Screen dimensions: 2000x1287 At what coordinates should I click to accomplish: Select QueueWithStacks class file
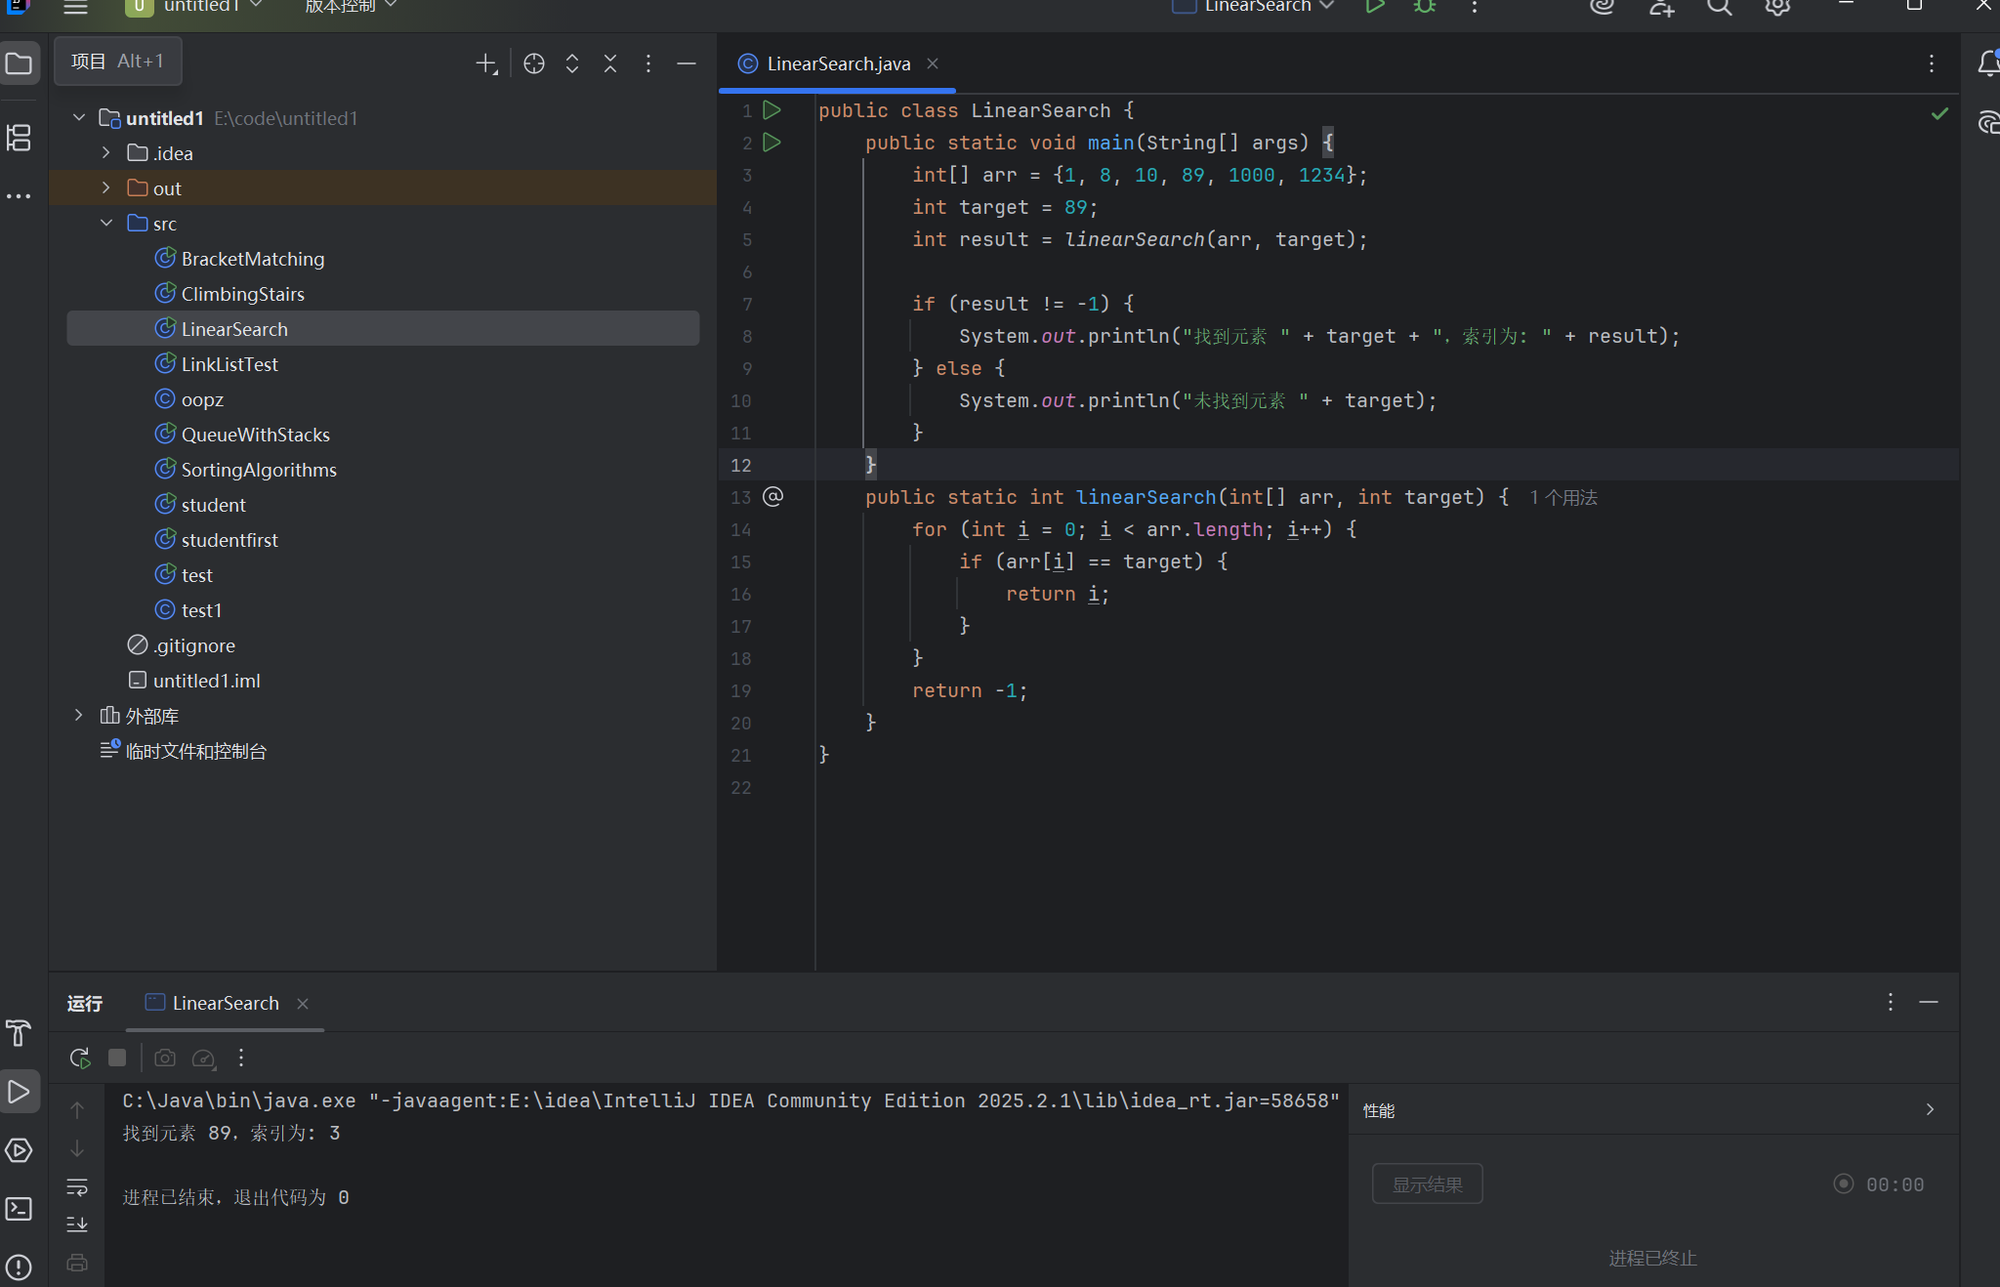[256, 435]
